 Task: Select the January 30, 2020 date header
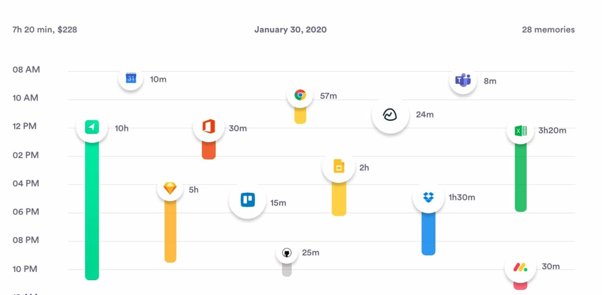click(290, 29)
